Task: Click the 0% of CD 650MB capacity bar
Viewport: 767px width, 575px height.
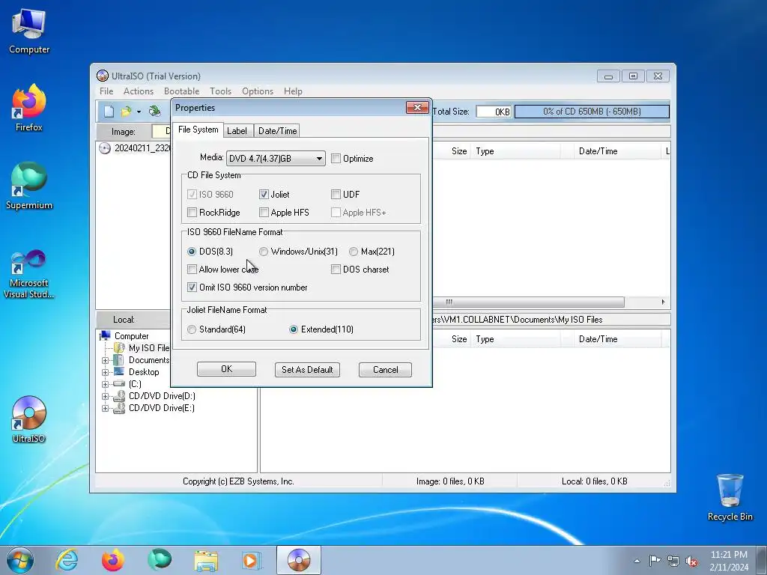Action: pyautogui.click(x=592, y=112)
